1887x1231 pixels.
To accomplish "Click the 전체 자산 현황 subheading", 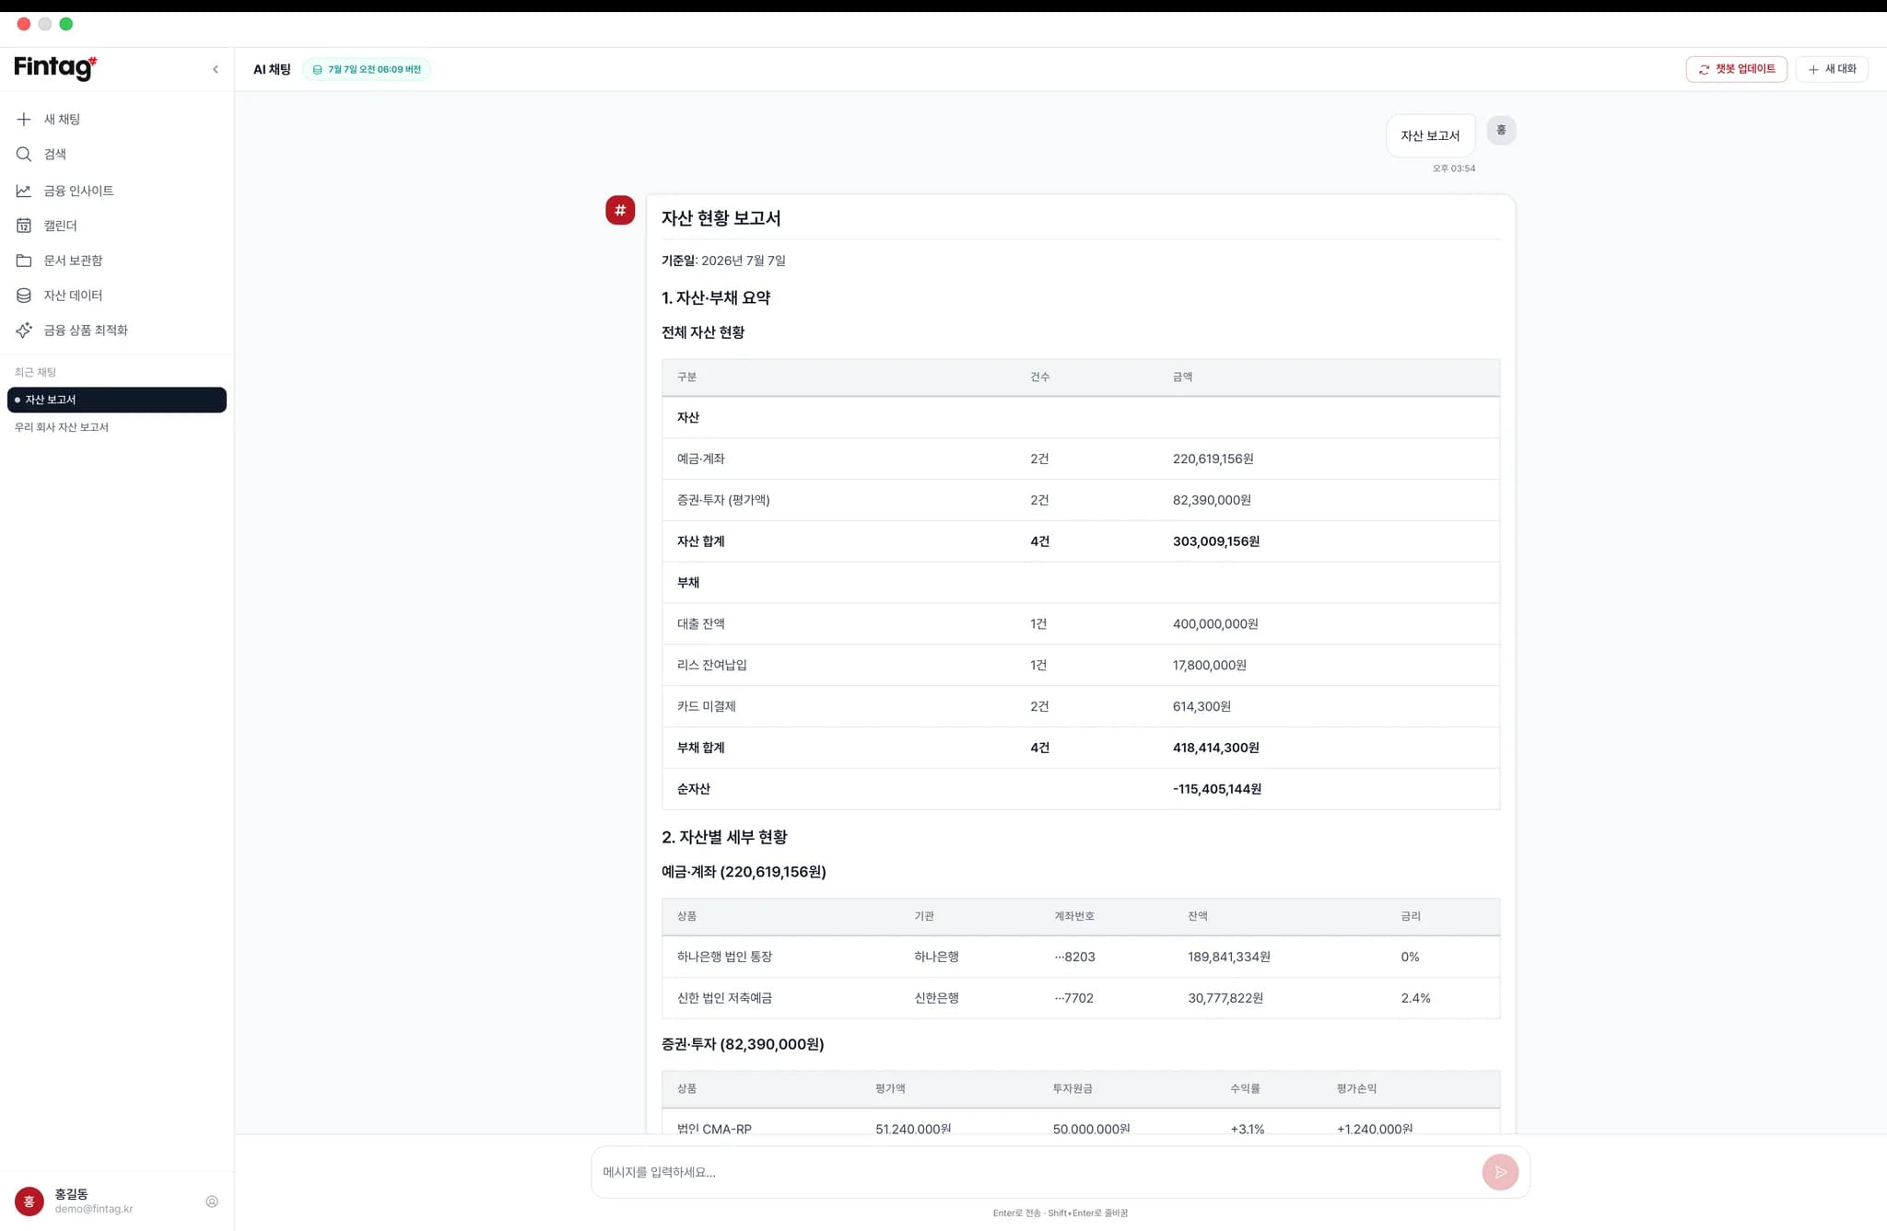I will click(x=703, y=332).
